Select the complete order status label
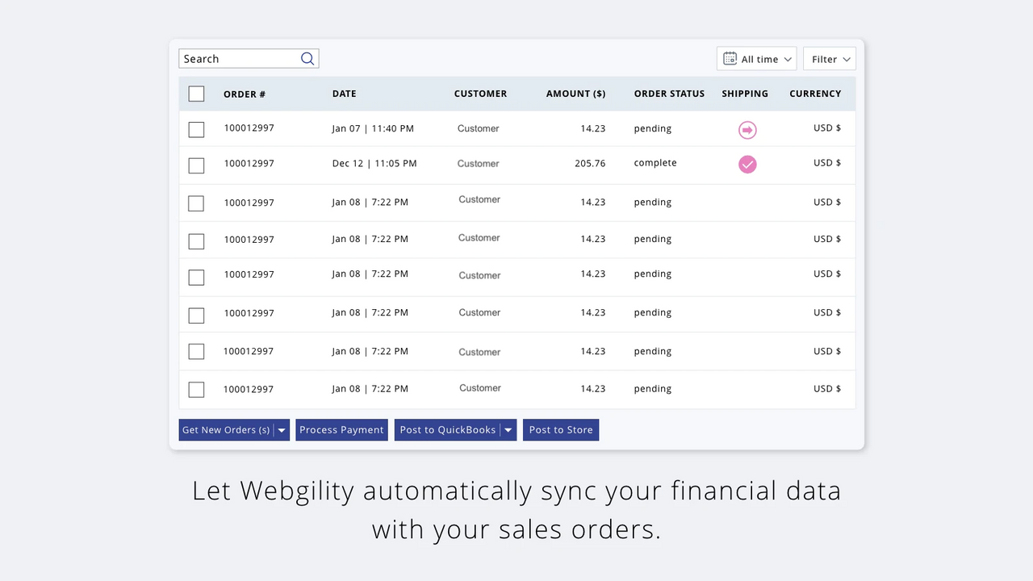Viewport: 1033px width, 581px height. [x=655, y=163]
